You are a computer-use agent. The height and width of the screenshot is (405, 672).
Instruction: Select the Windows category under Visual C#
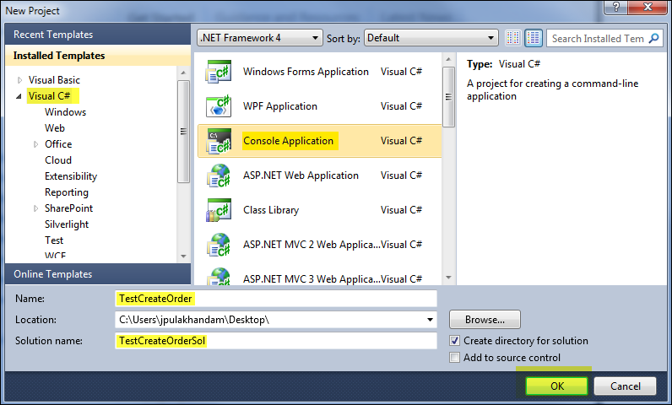click(x=65, y=112)
